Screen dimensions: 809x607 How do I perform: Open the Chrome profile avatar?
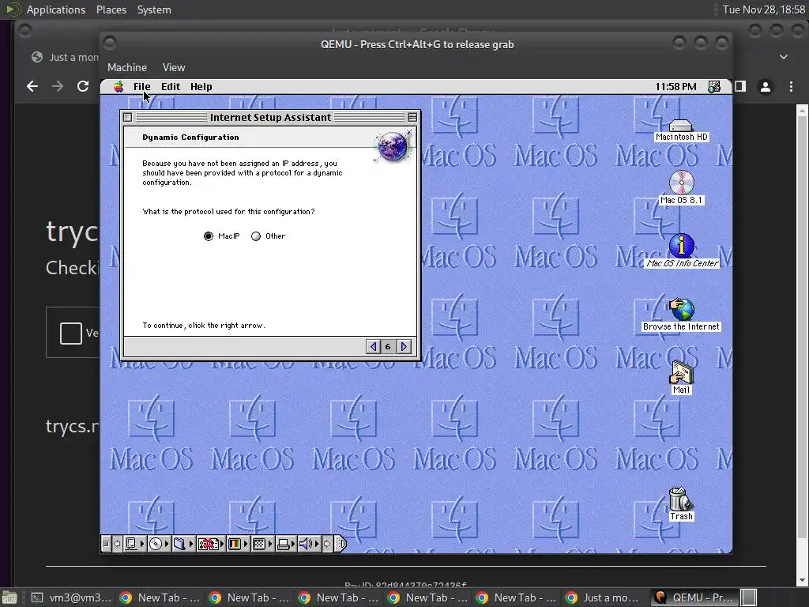pos(766,87)
